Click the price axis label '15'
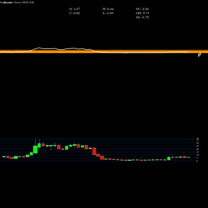Screen dimensions: 208x208 click(198, 152)
